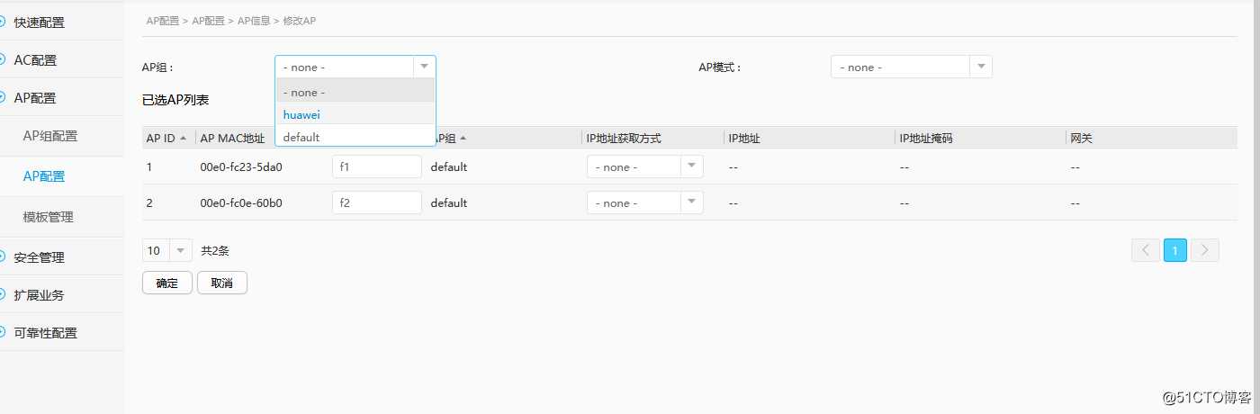Cancel with the 取消 button

(222, 283)
